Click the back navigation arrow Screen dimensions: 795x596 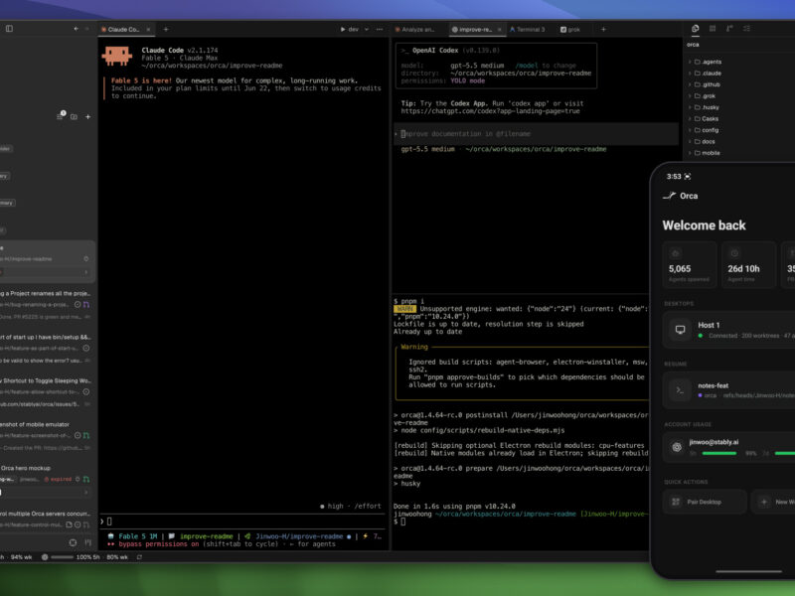(x=77, y=29)
